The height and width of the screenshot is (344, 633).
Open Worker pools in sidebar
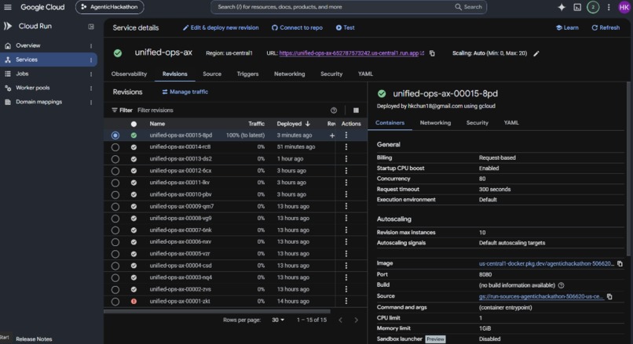[33, 88]
